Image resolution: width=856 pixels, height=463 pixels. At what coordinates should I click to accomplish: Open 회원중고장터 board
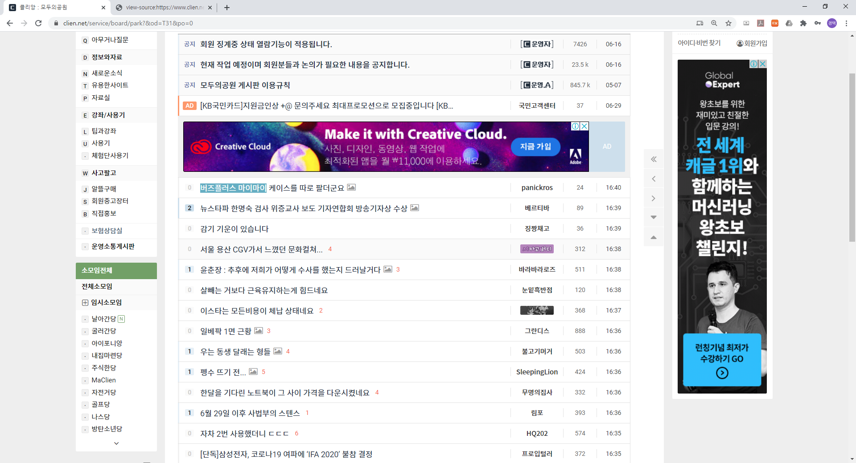pos(110,201)
